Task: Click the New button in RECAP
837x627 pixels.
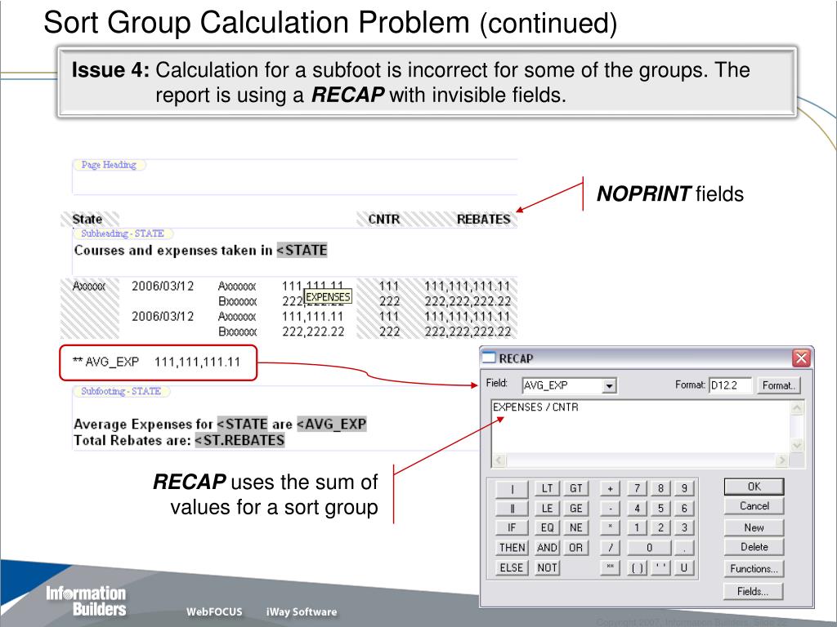Action: (x=754, y=527)
